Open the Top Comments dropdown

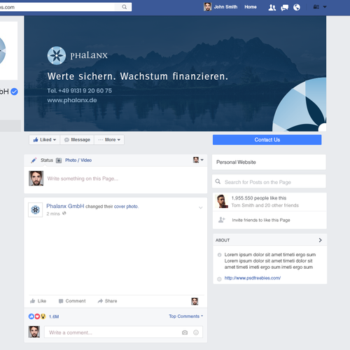(x=186, y=316)
